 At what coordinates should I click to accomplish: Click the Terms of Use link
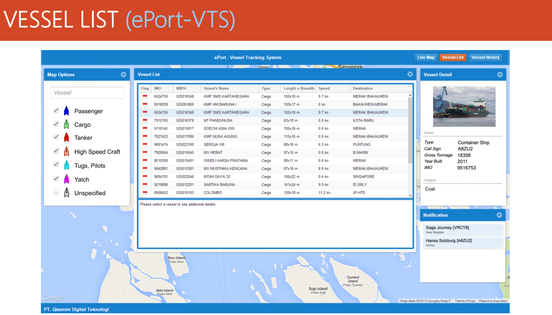click(x=465, y=301)
